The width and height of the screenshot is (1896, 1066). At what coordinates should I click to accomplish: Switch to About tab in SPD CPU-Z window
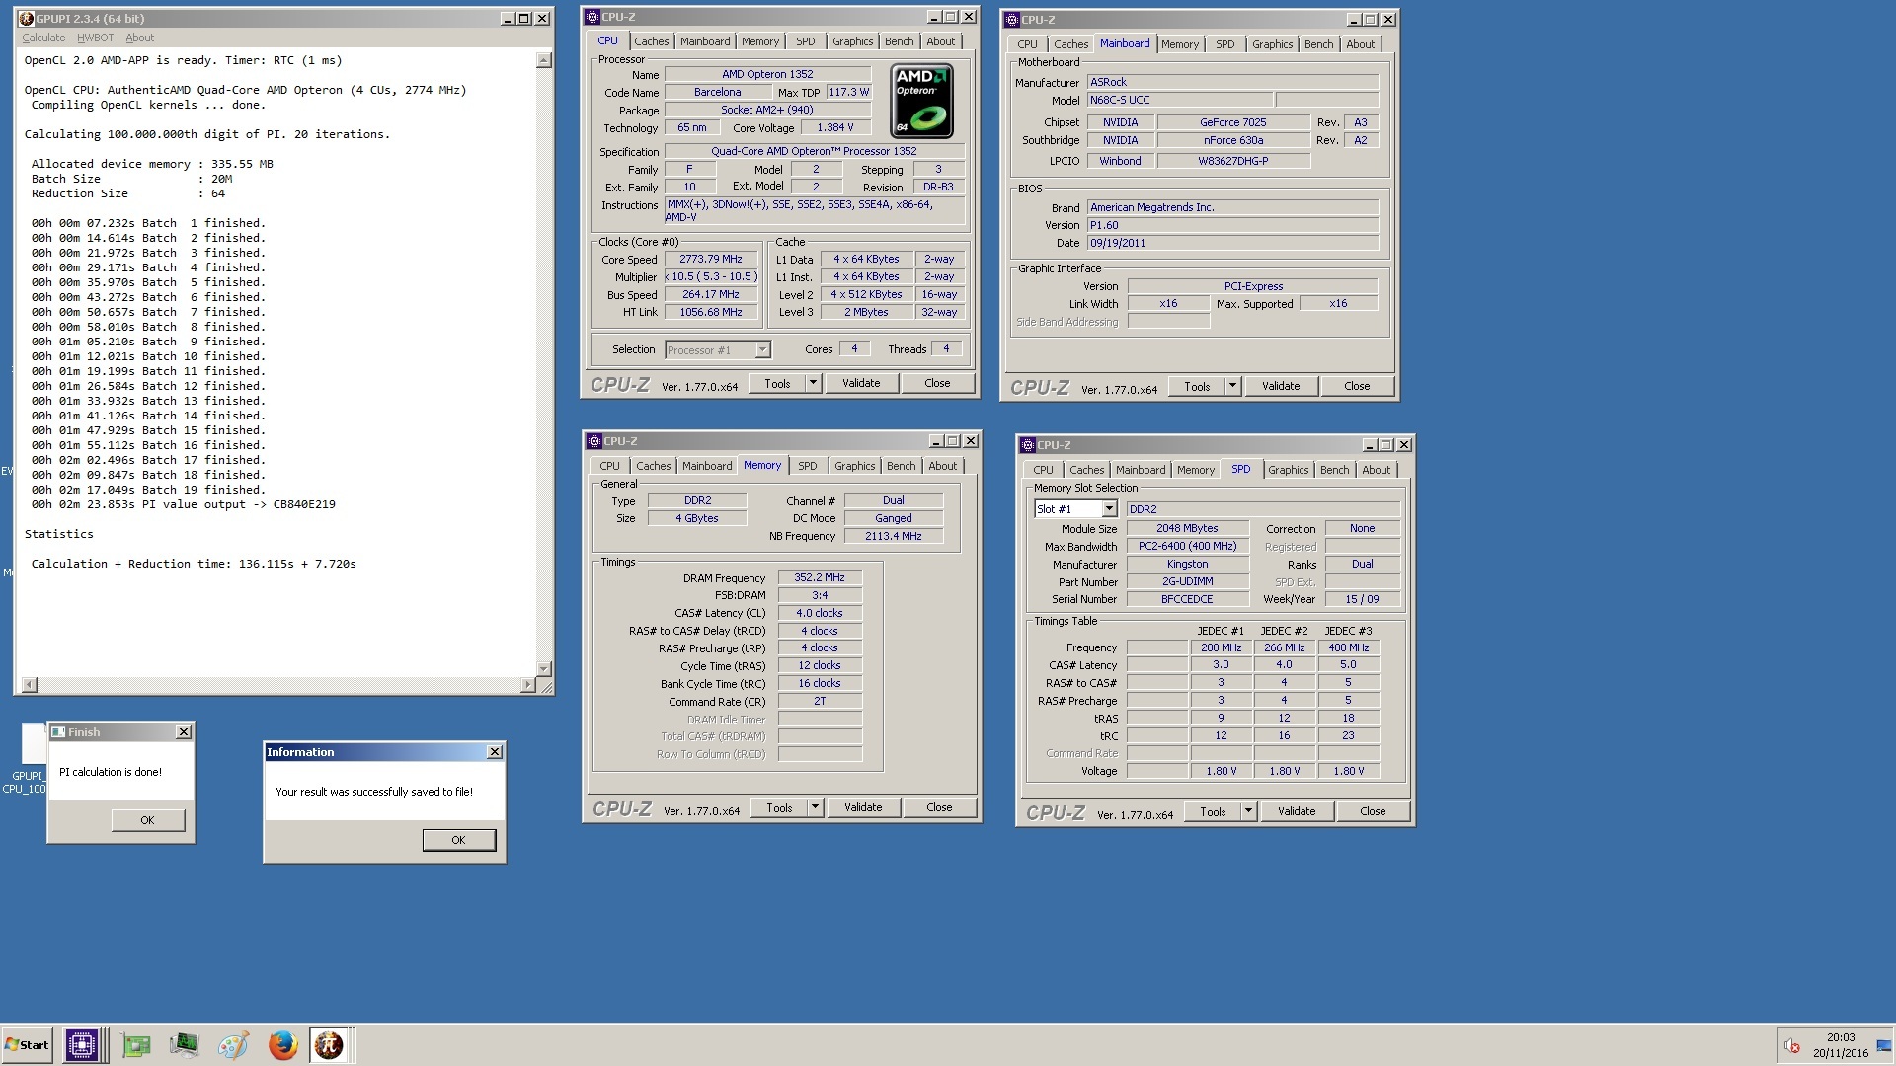point(1376,470)
